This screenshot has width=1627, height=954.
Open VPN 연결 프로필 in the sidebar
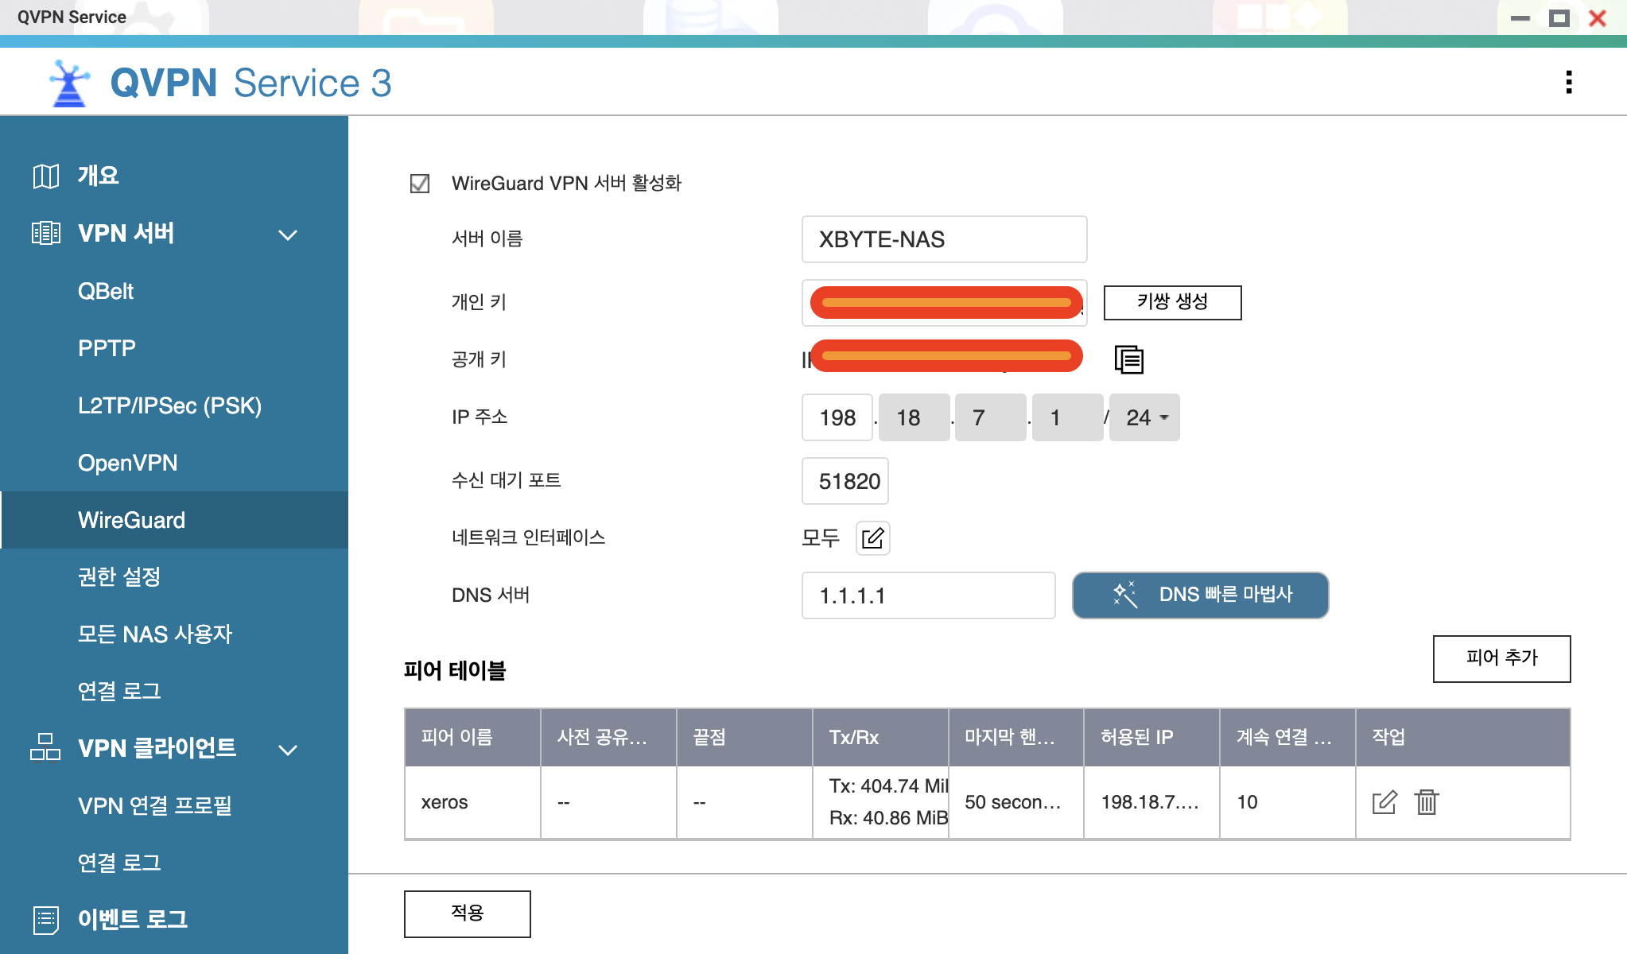tap(174, 806)
